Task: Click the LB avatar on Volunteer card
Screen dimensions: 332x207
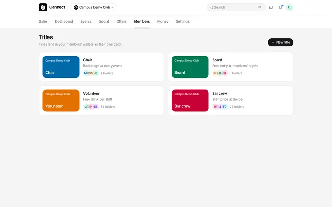Action: (x=96, y=107)
